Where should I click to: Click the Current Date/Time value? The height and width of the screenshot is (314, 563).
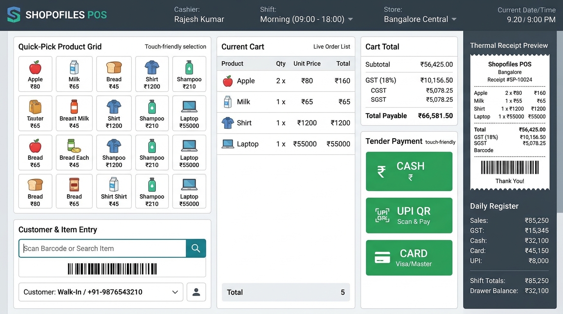tap(531, 20)
